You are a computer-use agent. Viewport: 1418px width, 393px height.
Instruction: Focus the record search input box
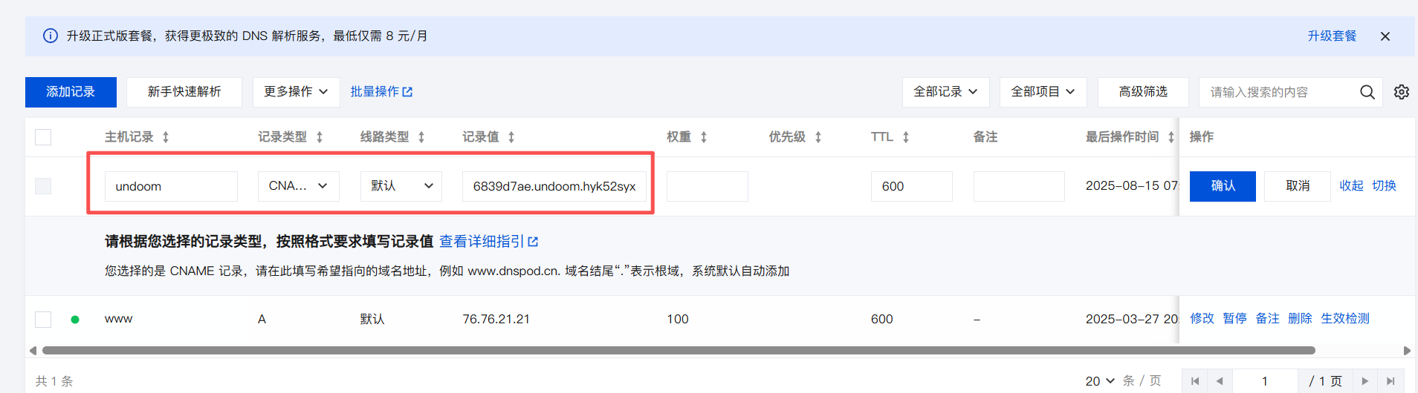pyautogui.click(x=1278, y=92)
